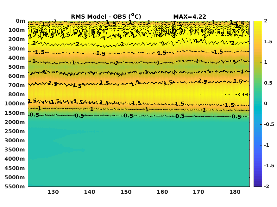Pick the "300m" depth axis label
Viewport: 277px width, 207px height.
16,49
